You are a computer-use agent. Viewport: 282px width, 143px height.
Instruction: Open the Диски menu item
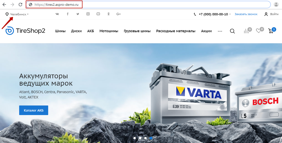click(76, 31)
